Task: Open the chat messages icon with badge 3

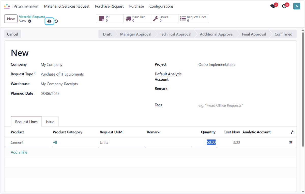Action: point(273,6)
